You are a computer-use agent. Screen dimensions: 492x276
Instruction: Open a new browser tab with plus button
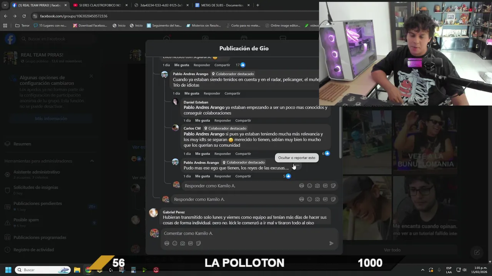(258, 5)
